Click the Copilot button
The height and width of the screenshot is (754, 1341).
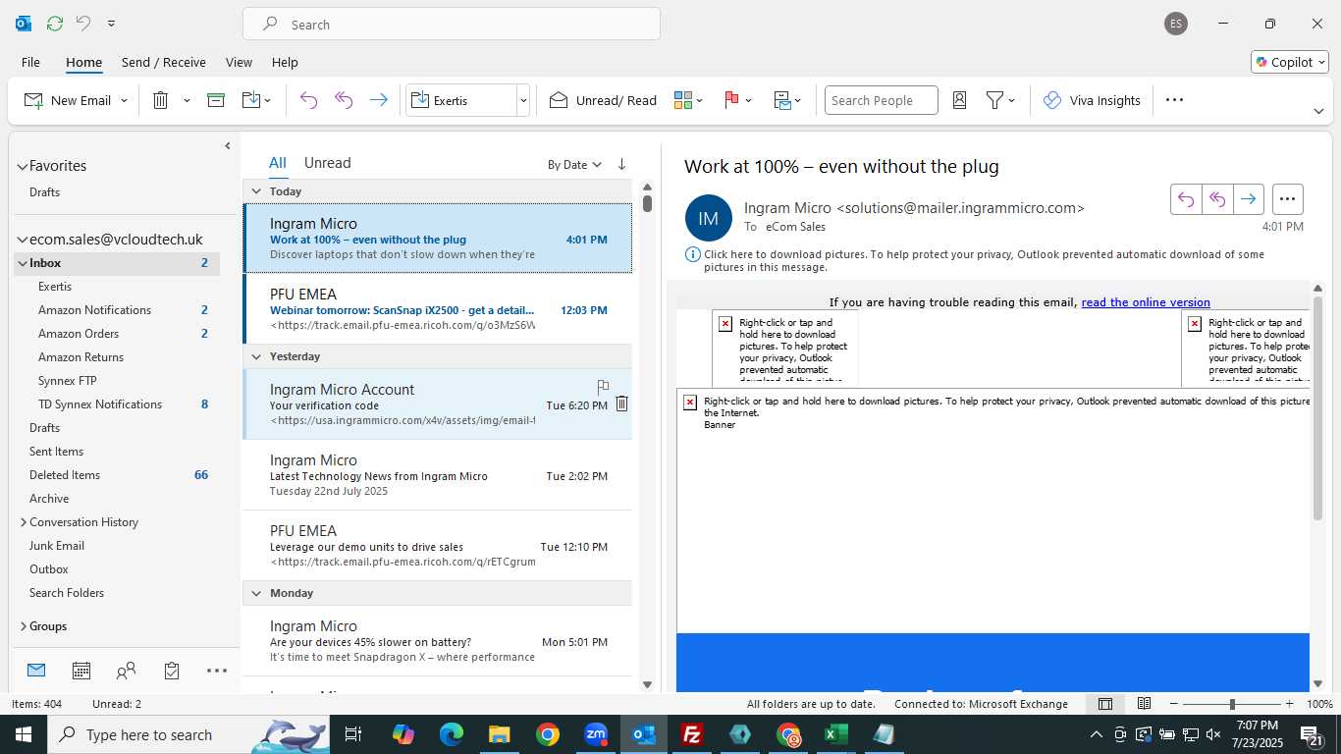1290,62
